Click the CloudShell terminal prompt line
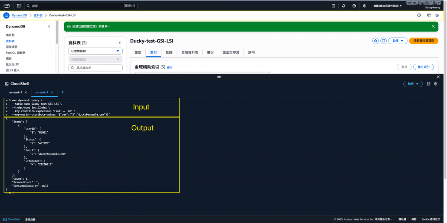447x223 pixels. click(x=10, y=193)
